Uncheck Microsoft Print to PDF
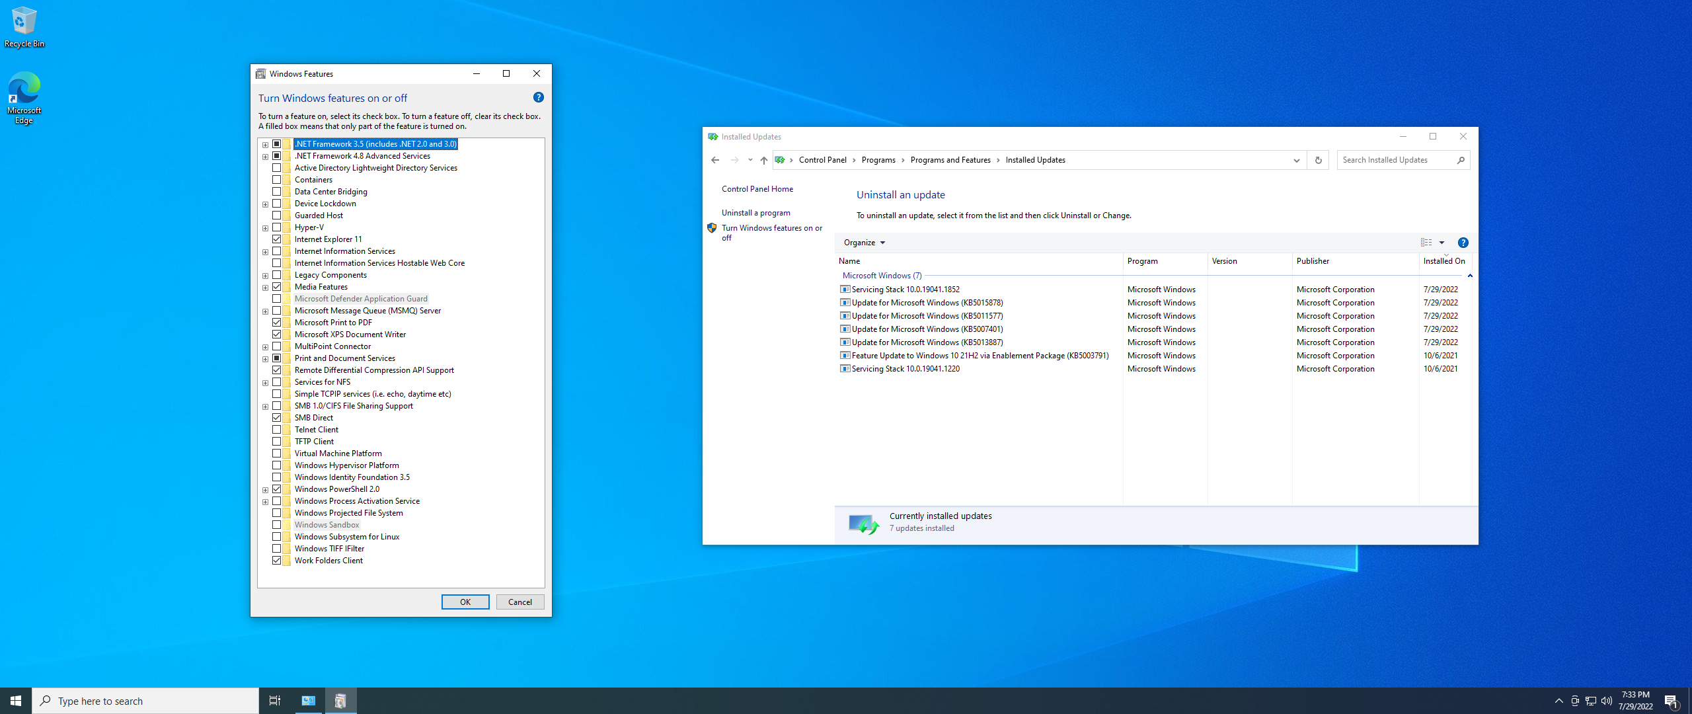This screenshot has width=1692, height=714. [x=276, y=323]
